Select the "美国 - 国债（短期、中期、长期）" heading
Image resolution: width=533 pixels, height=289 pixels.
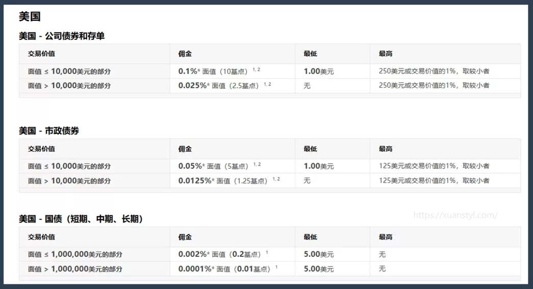click(x=81, y=219)
